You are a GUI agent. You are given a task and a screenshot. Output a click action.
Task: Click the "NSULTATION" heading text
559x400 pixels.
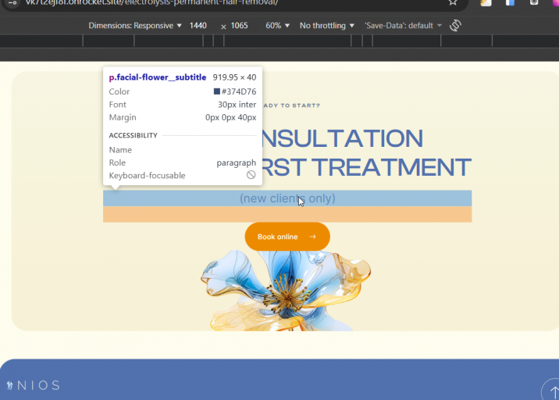pyautogui.click(x=342, y=138)
